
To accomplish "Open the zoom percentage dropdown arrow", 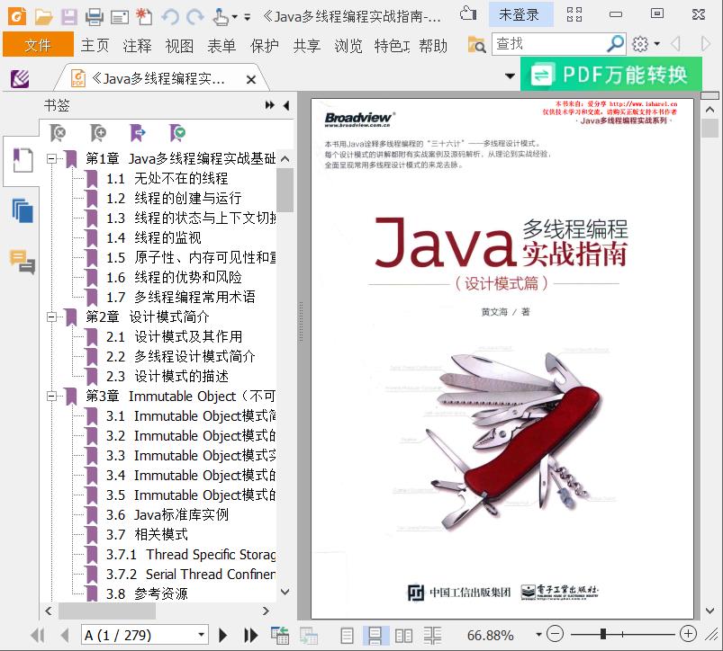I will [x=538, y=635].
